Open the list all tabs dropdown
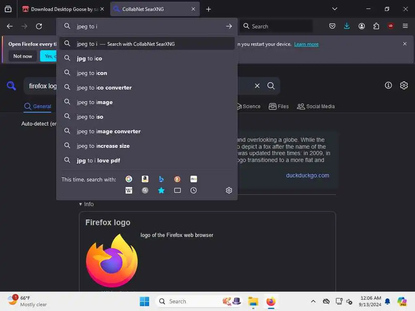This screenshot has width=415, height=311. (334, 9)
